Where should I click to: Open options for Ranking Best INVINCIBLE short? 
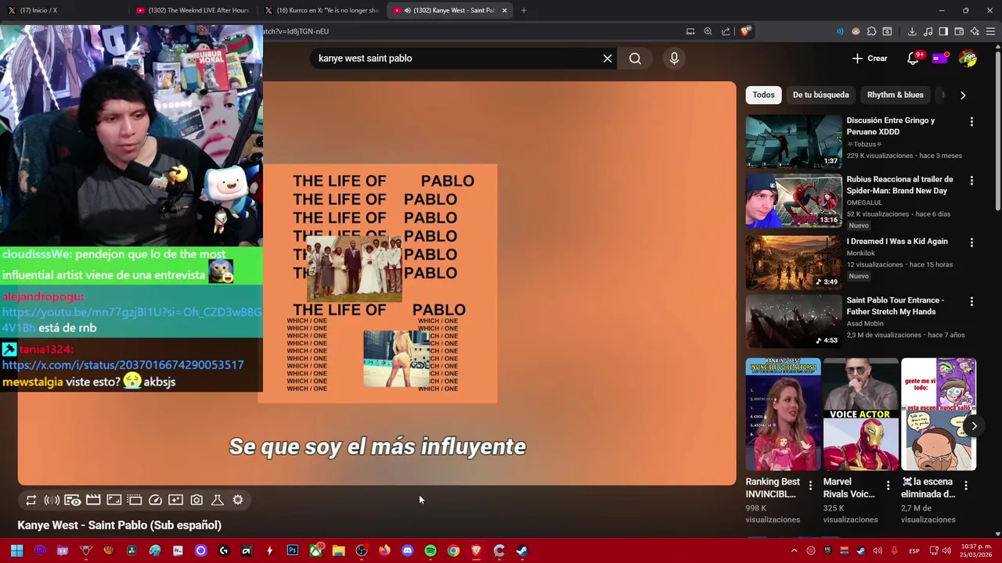[x=810, y=486]
